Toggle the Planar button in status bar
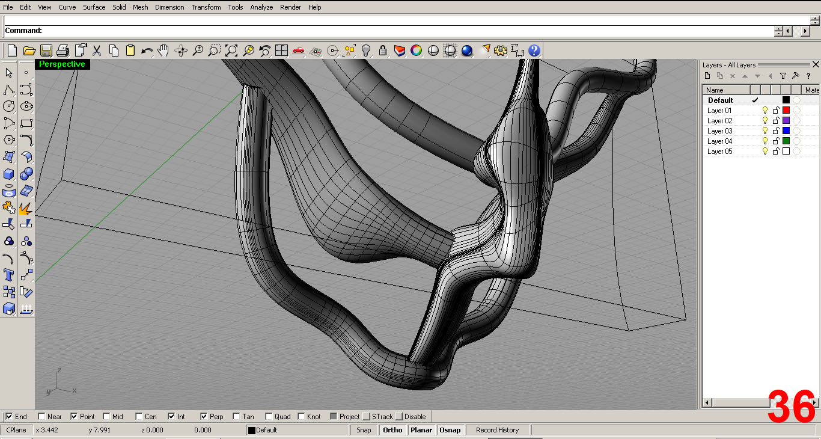The image size is (821, 439). pyautogui.click(x=421, y=430)
